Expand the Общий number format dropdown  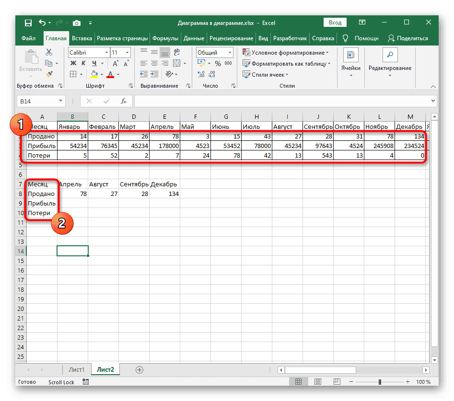point(230,53)
